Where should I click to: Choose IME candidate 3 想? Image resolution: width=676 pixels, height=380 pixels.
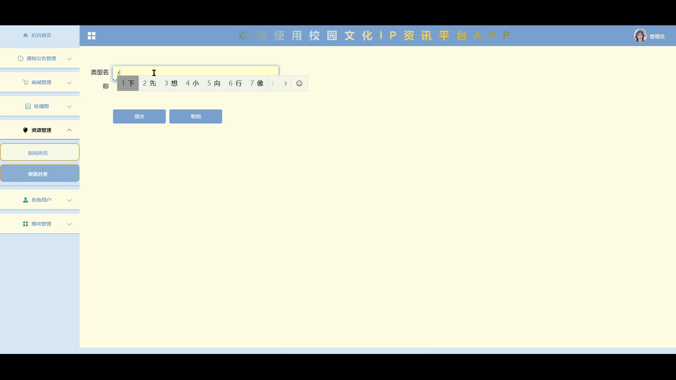tap(171, 83)
